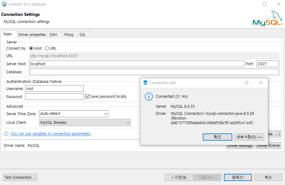Click the info icon beside variables link

[x=6, y=134]
